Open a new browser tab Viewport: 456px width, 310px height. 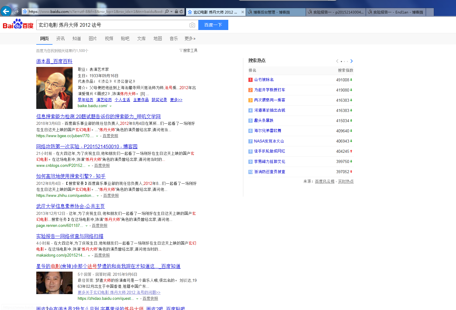430,12
